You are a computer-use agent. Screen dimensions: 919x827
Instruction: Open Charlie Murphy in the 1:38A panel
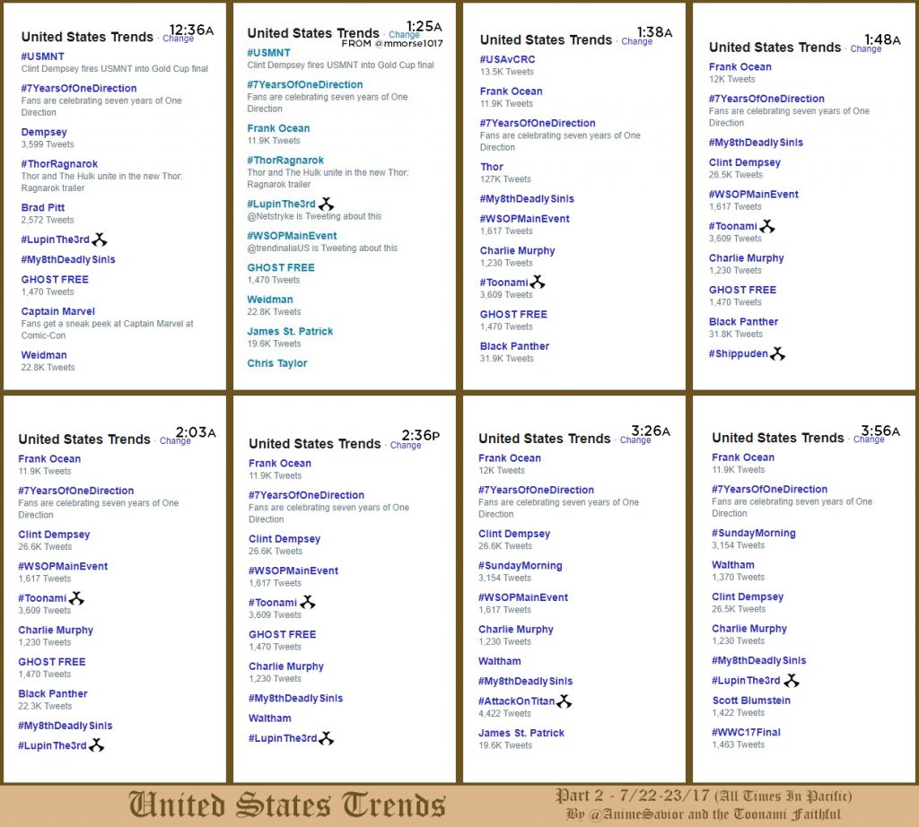(518, 250)
